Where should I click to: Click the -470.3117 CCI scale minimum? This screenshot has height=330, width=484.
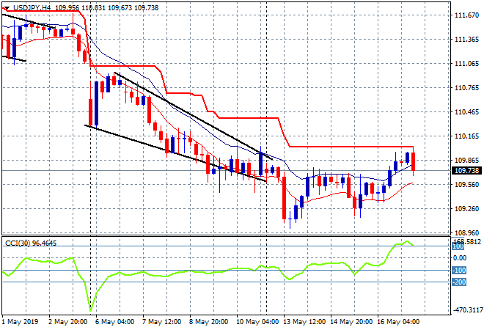tap(466, 309)
